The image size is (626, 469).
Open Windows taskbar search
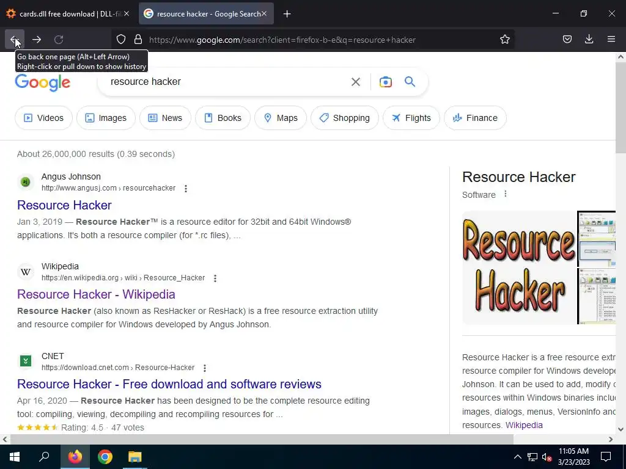(44, 457)
